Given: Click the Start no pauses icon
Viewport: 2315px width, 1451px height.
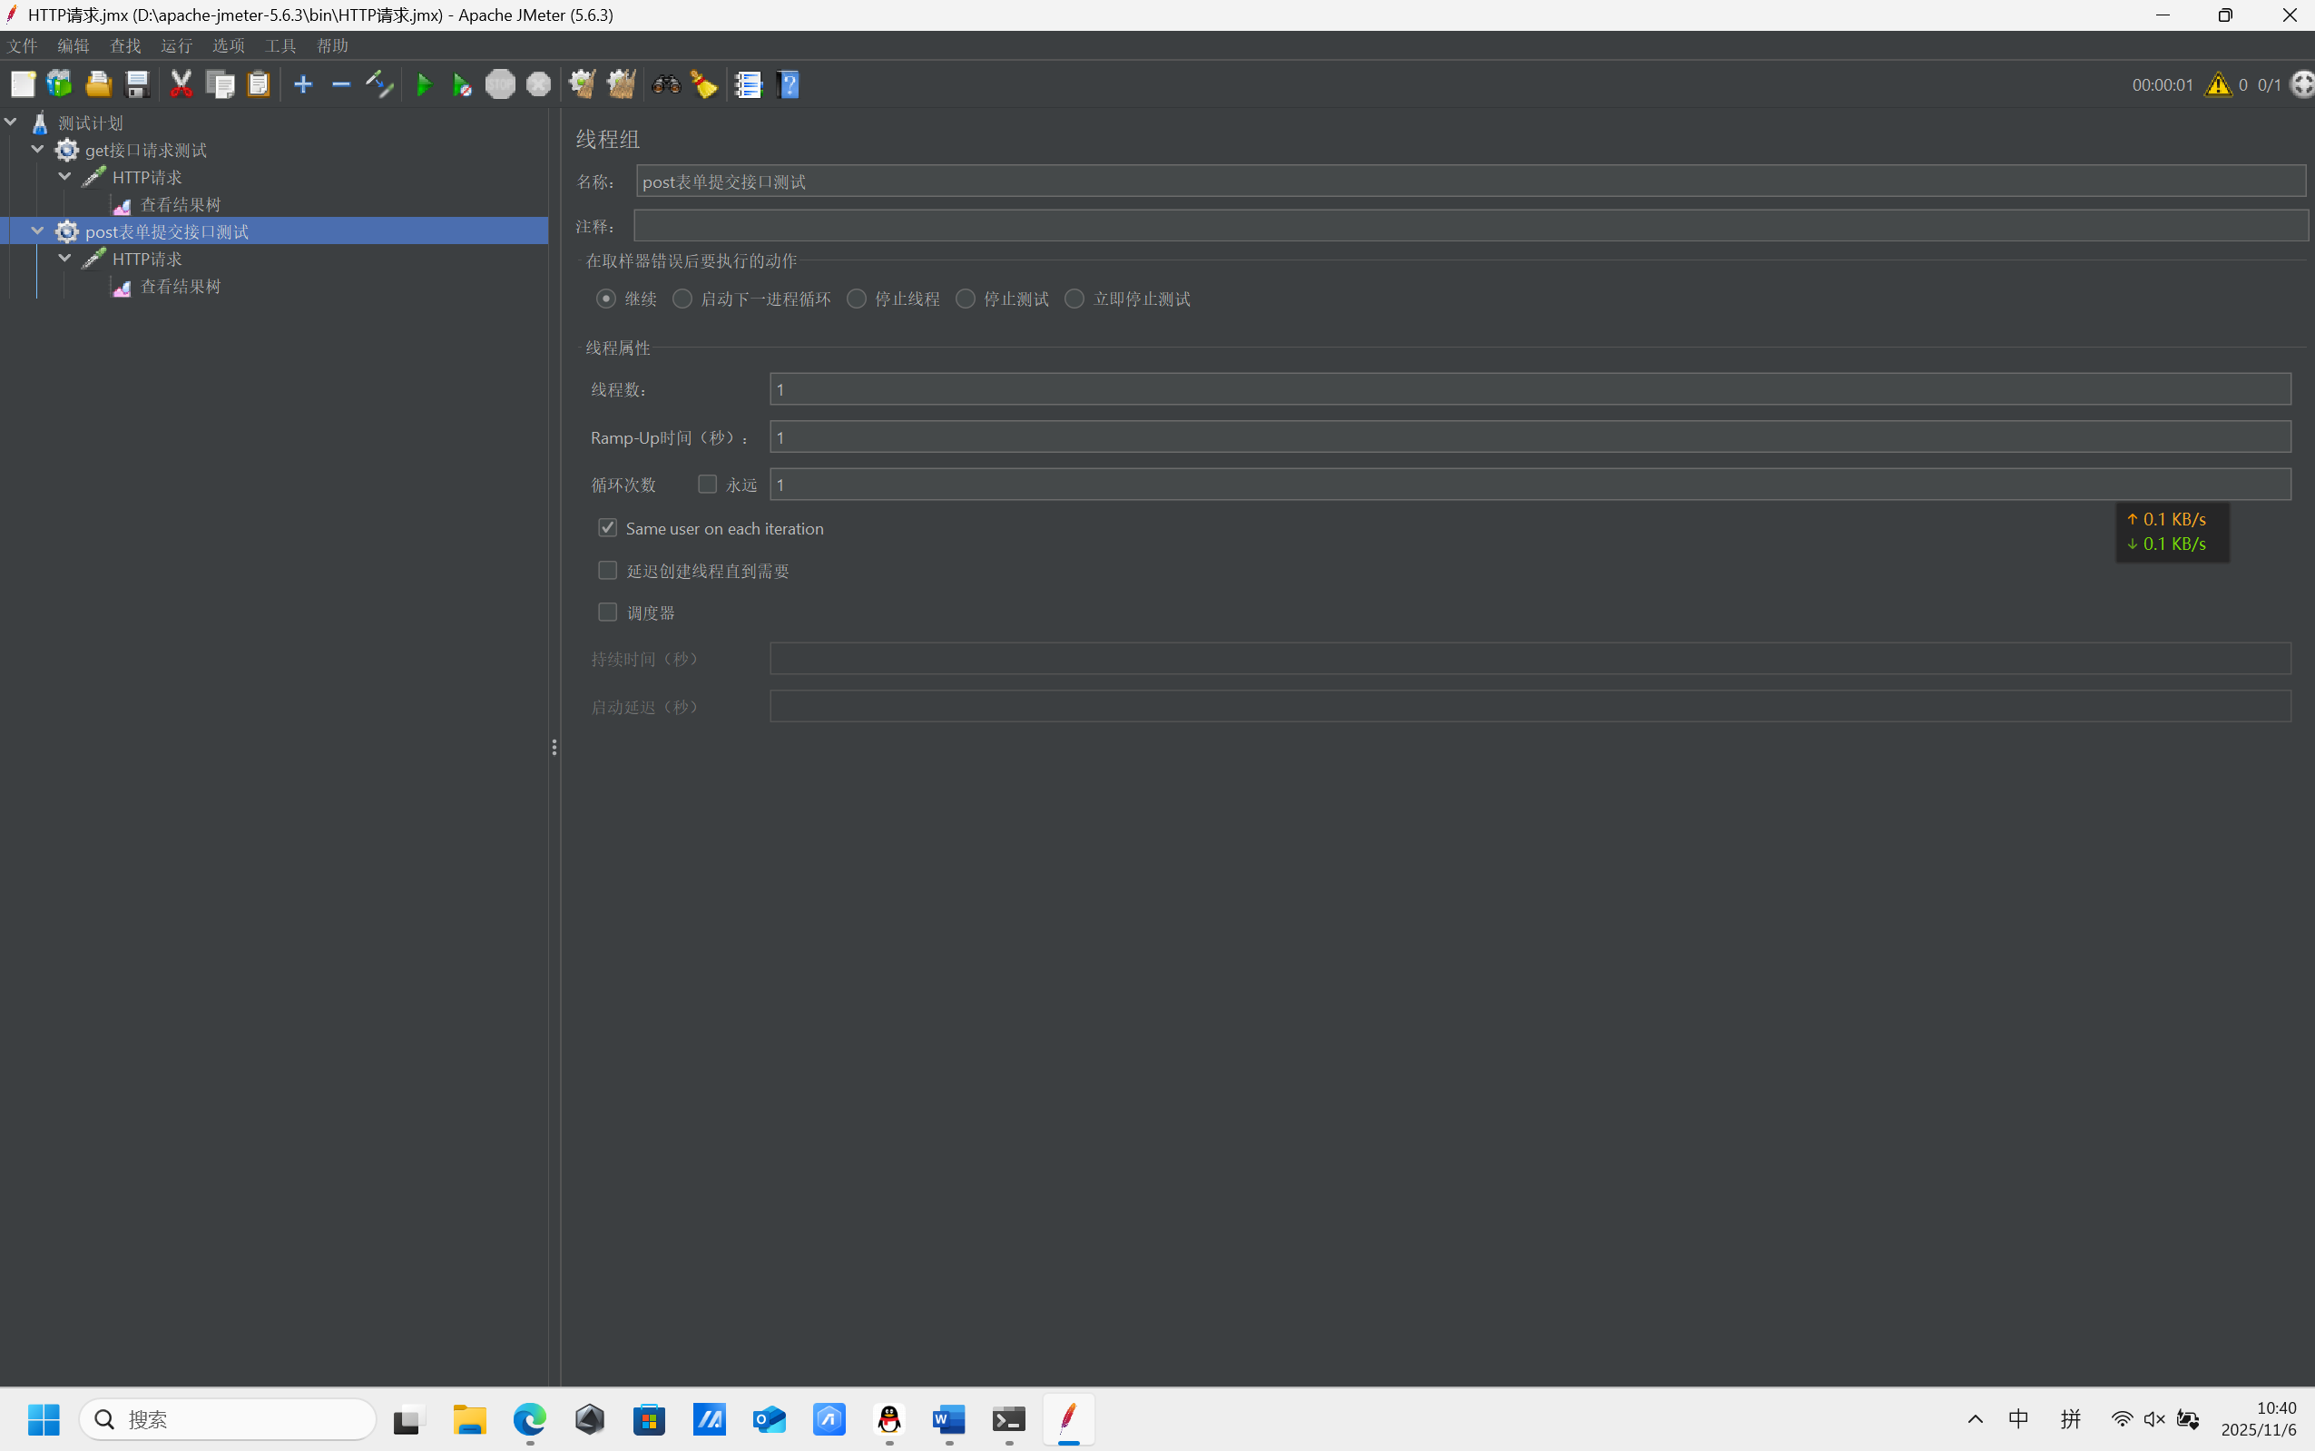Looking at the screenshot, I should 462,84.
